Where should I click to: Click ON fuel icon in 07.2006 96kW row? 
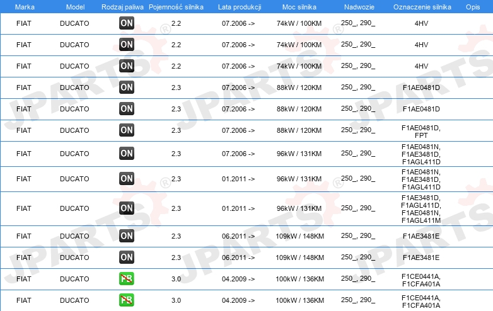pyautogui.click(x=127, y=154)
